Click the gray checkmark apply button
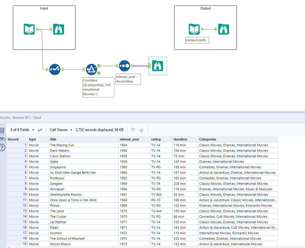This screenshot has height=248, width=305. pyautogui.click(x=40, y=130)
